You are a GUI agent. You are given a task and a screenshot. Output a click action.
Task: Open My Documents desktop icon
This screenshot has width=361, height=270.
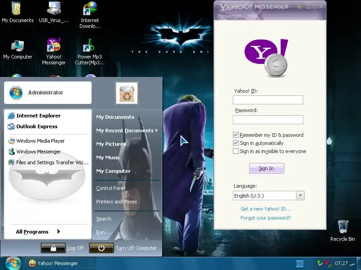[x=18, y=12]
